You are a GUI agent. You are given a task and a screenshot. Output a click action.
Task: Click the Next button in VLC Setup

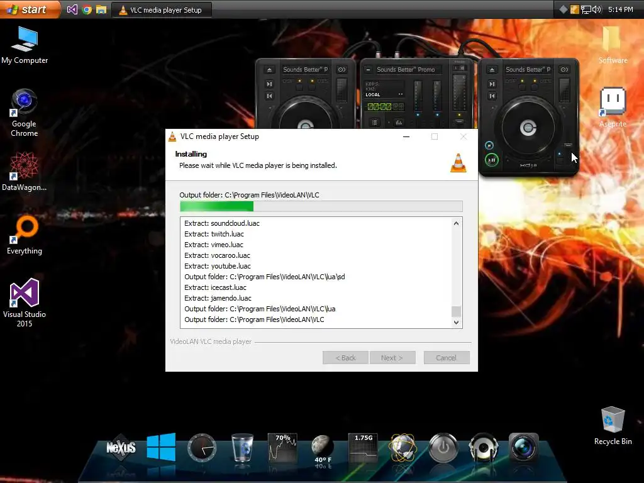click(392, 358)
